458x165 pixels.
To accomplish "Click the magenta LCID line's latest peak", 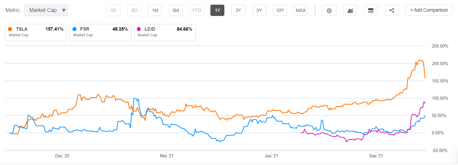I will coord(424,102).
